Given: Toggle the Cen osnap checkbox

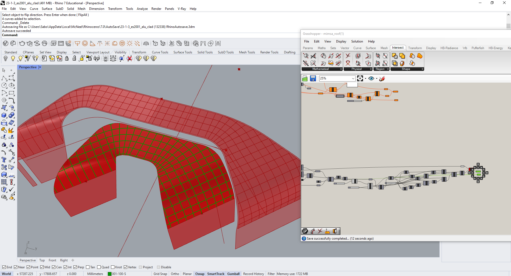Looking at the screenshot, I should [54, 267].
